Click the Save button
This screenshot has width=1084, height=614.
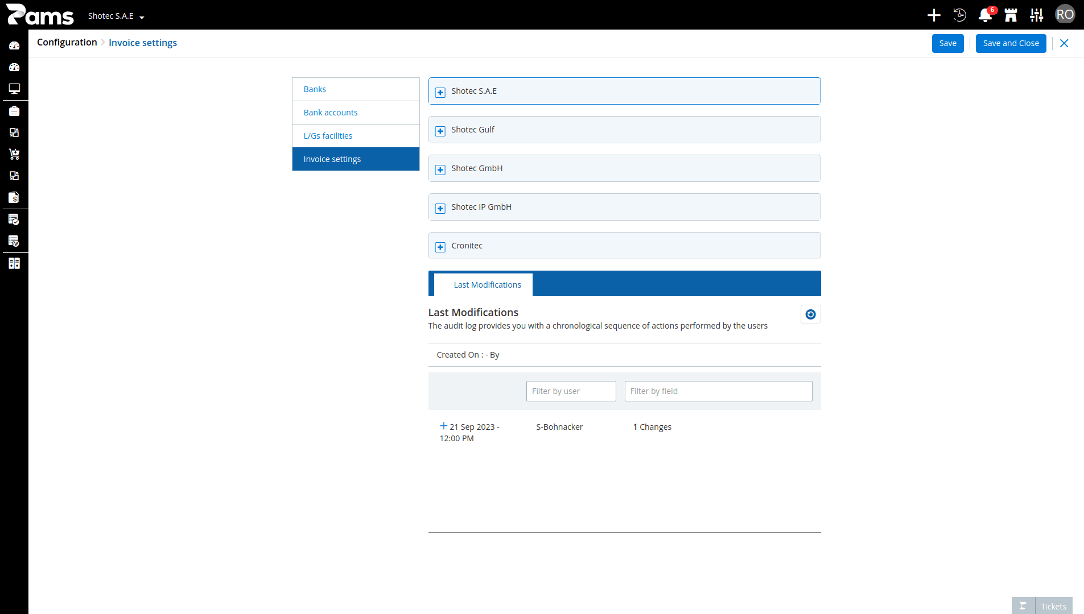pyautogui.click(x=947, y=43)
